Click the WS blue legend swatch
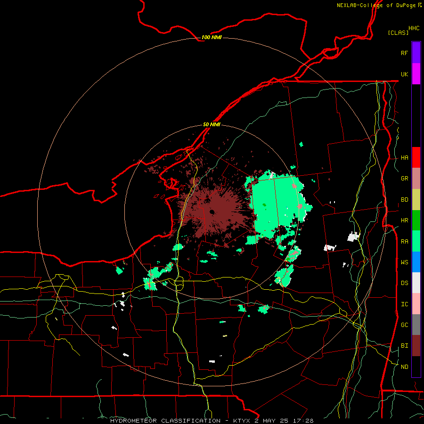The width and height of the screenshot is (424, 424). point(416,262)
